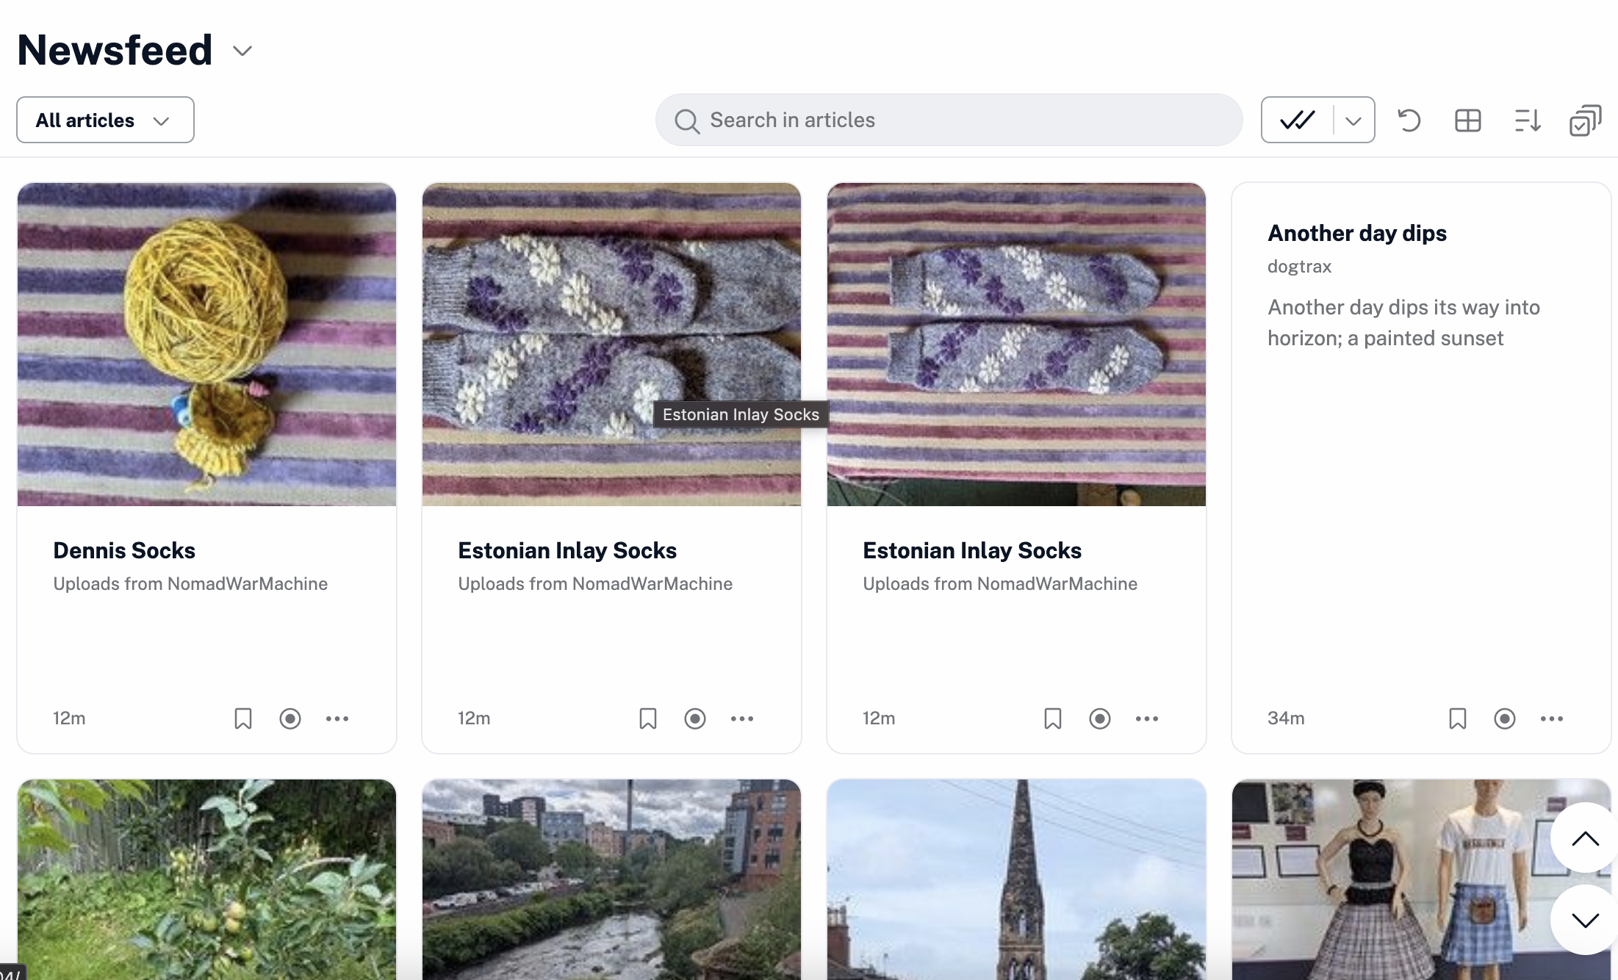Image resolution: width=1618 pixels, height=980 pixels.
Task: Click the 12m timestamp on Dennis Socks
Action: (x=69, y=718)
